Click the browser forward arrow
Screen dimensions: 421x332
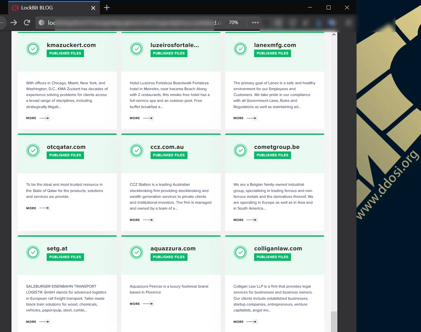click(x=14, y=23)
